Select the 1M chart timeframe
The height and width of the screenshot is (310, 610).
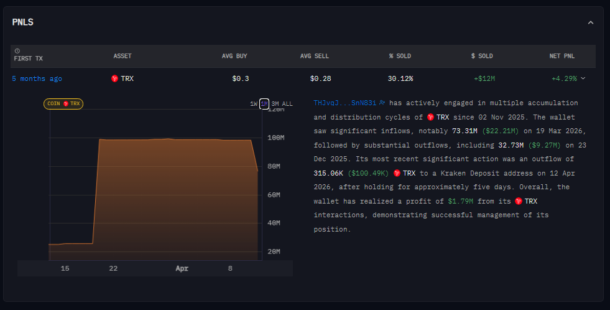(x=264, y=103)
